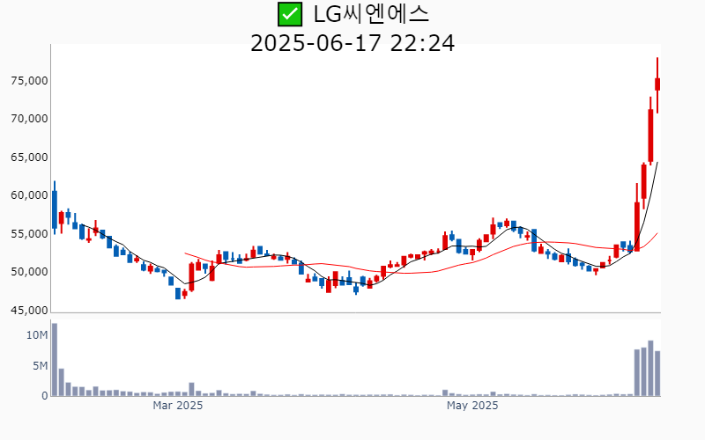Viewport: 705px width, 440px height.
Task: Click the 5M volume axis label
Action: [x=40, y=366]
